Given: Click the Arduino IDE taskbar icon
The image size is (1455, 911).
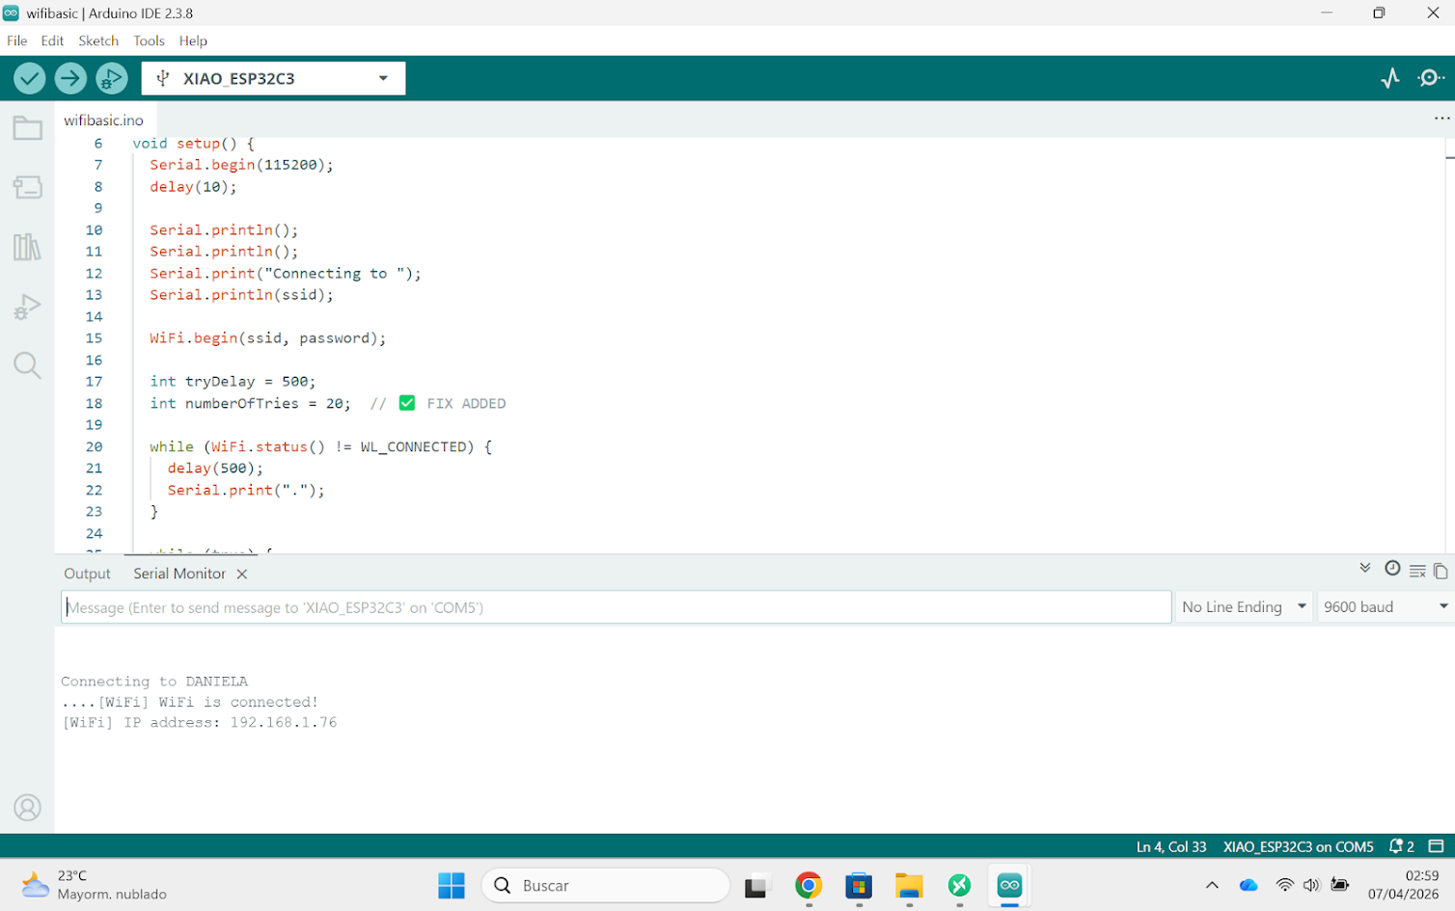Looking at the screenshot, I should tap(1009, 885).
